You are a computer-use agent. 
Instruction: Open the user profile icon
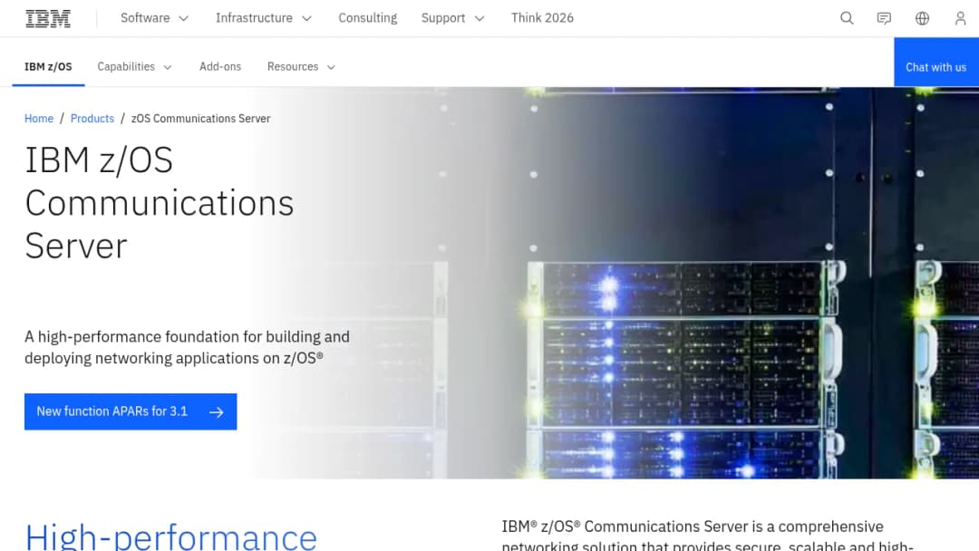pos(960,18)
